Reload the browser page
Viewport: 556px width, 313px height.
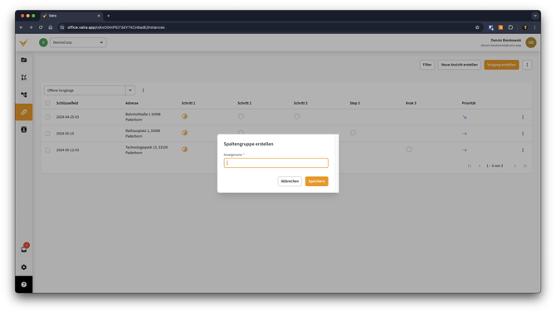(41, 27)
